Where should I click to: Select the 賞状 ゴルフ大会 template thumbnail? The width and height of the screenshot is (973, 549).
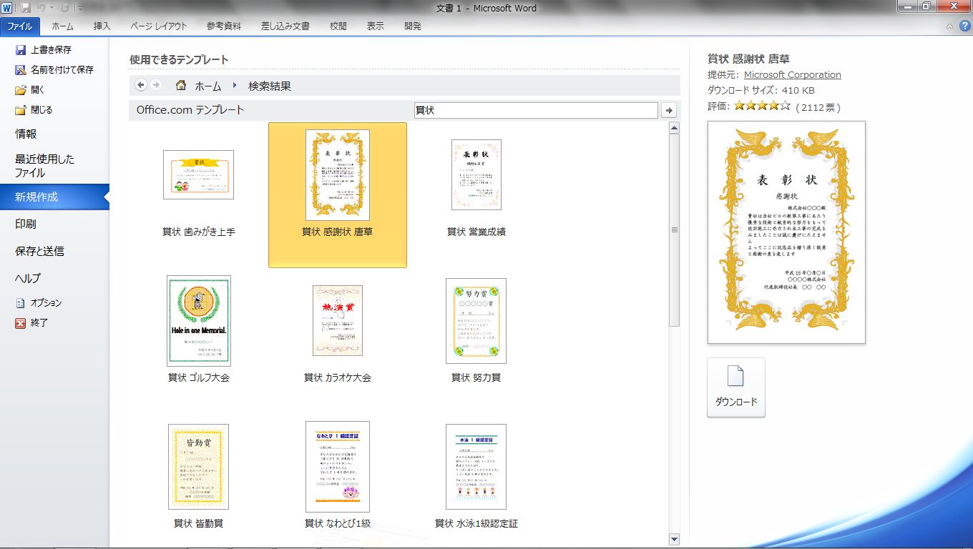tap(199, 321)
